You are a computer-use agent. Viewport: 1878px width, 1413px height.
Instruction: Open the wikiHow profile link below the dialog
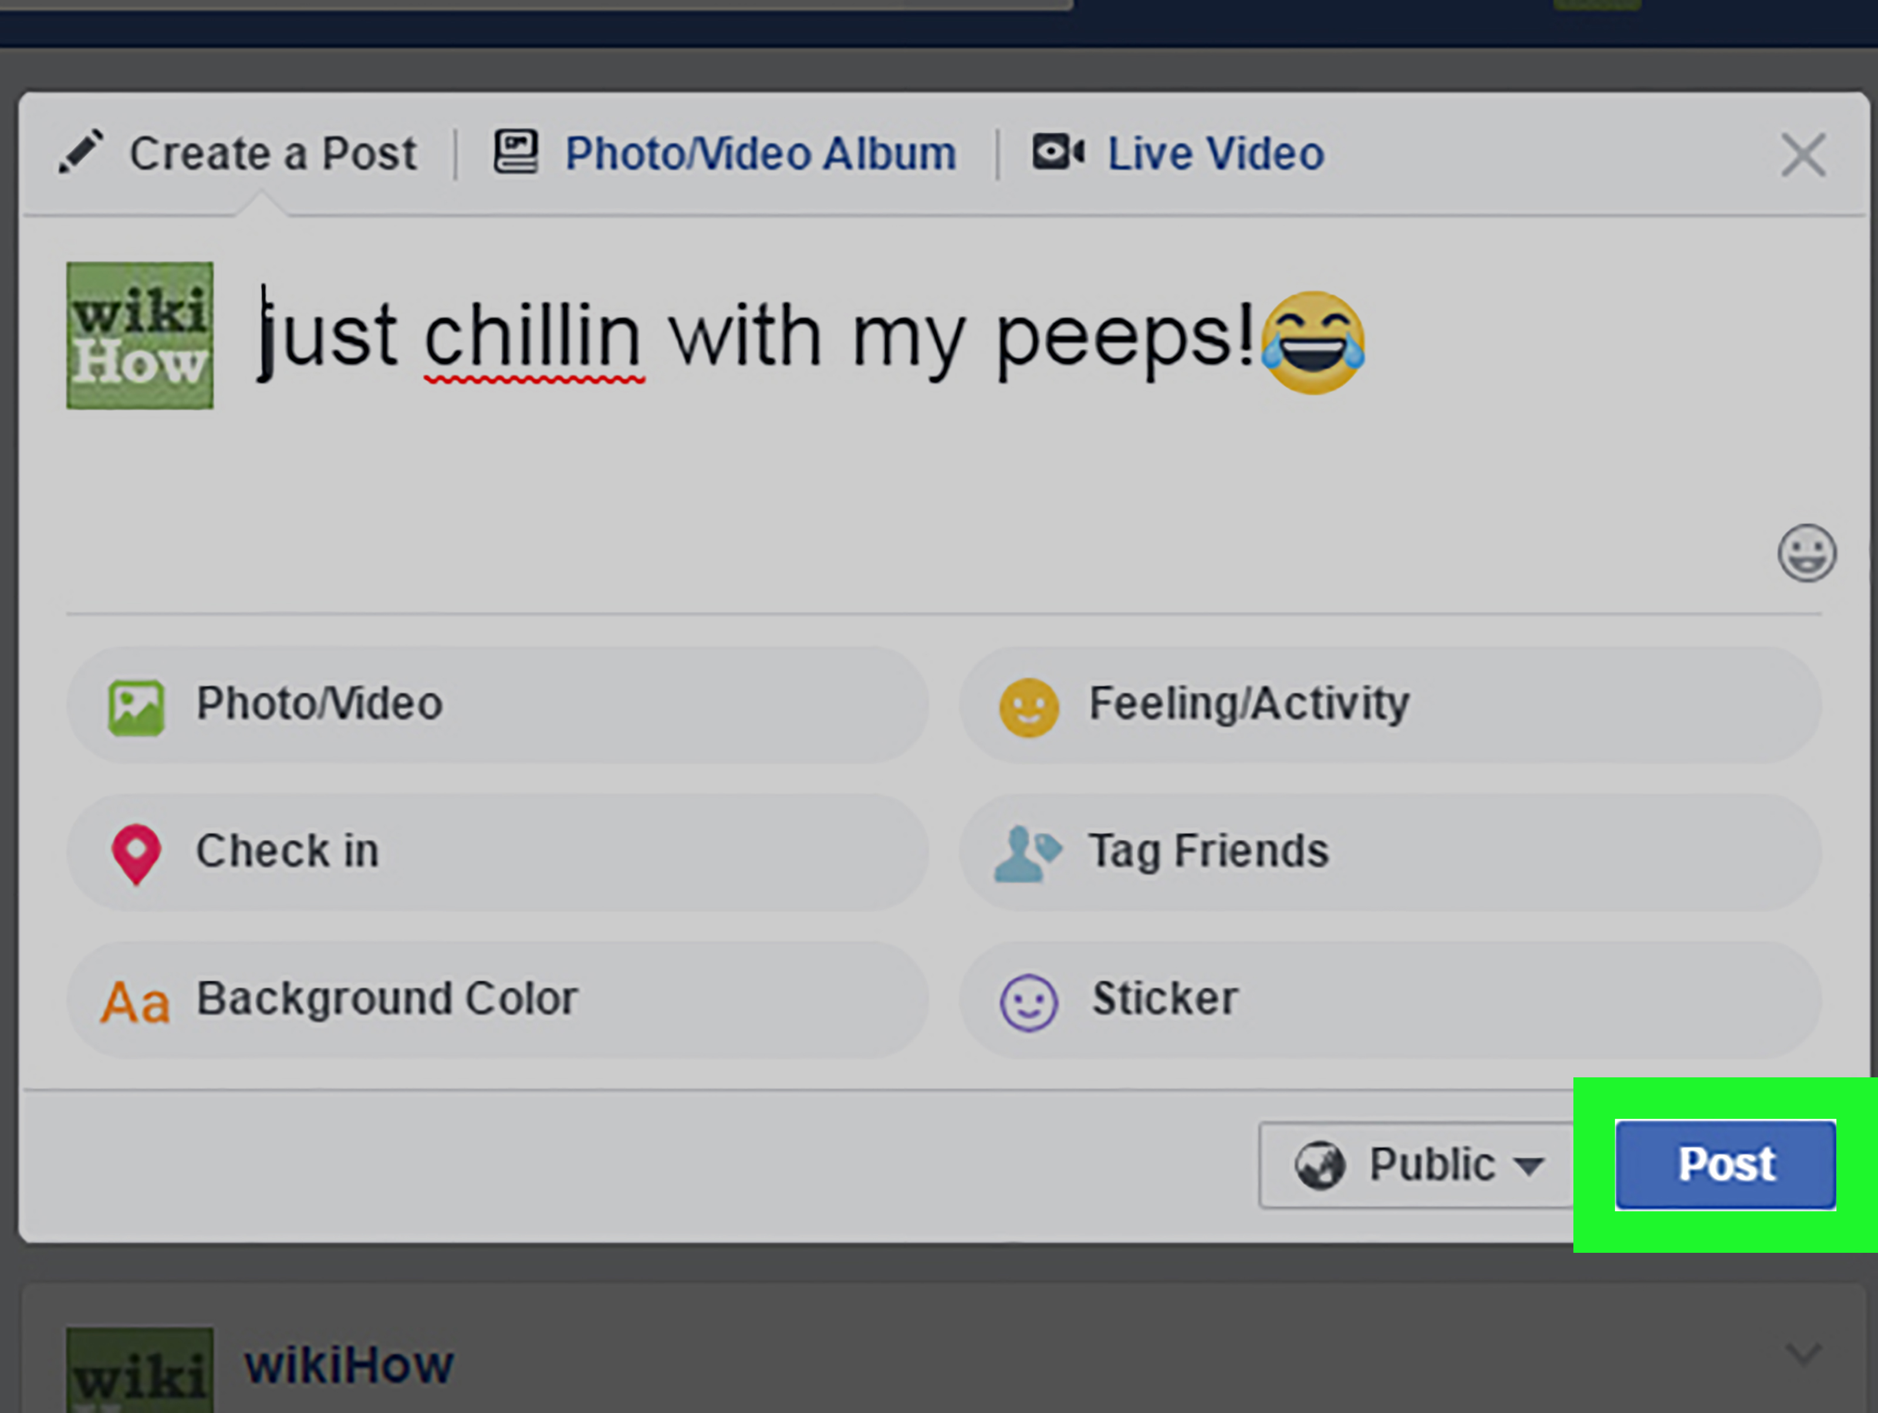point(349,1365)
